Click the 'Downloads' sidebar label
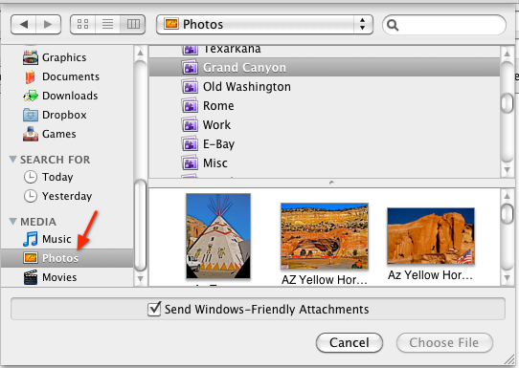 tap(70, 96)
